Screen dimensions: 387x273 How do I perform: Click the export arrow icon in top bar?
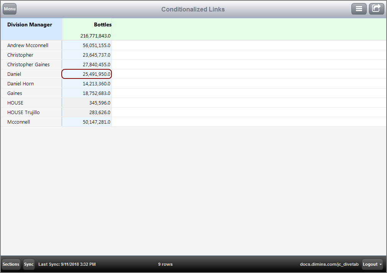click(376, 8)
